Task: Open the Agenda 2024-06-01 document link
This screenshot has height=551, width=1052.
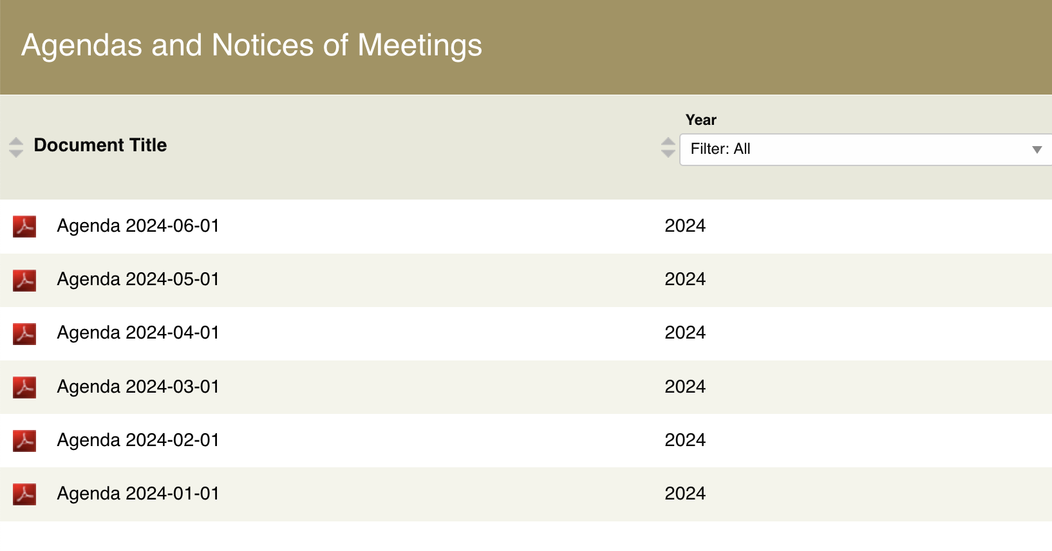Action: tap(138, 226)
